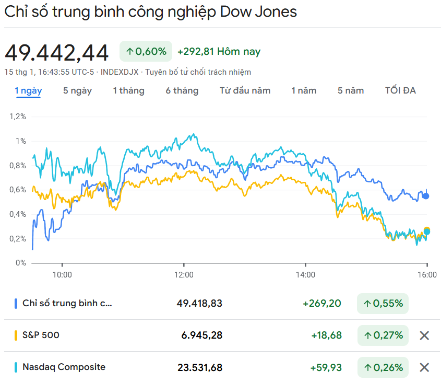
Task: Select the 1 ngày time range tab
Action: [x=28, y=91]
